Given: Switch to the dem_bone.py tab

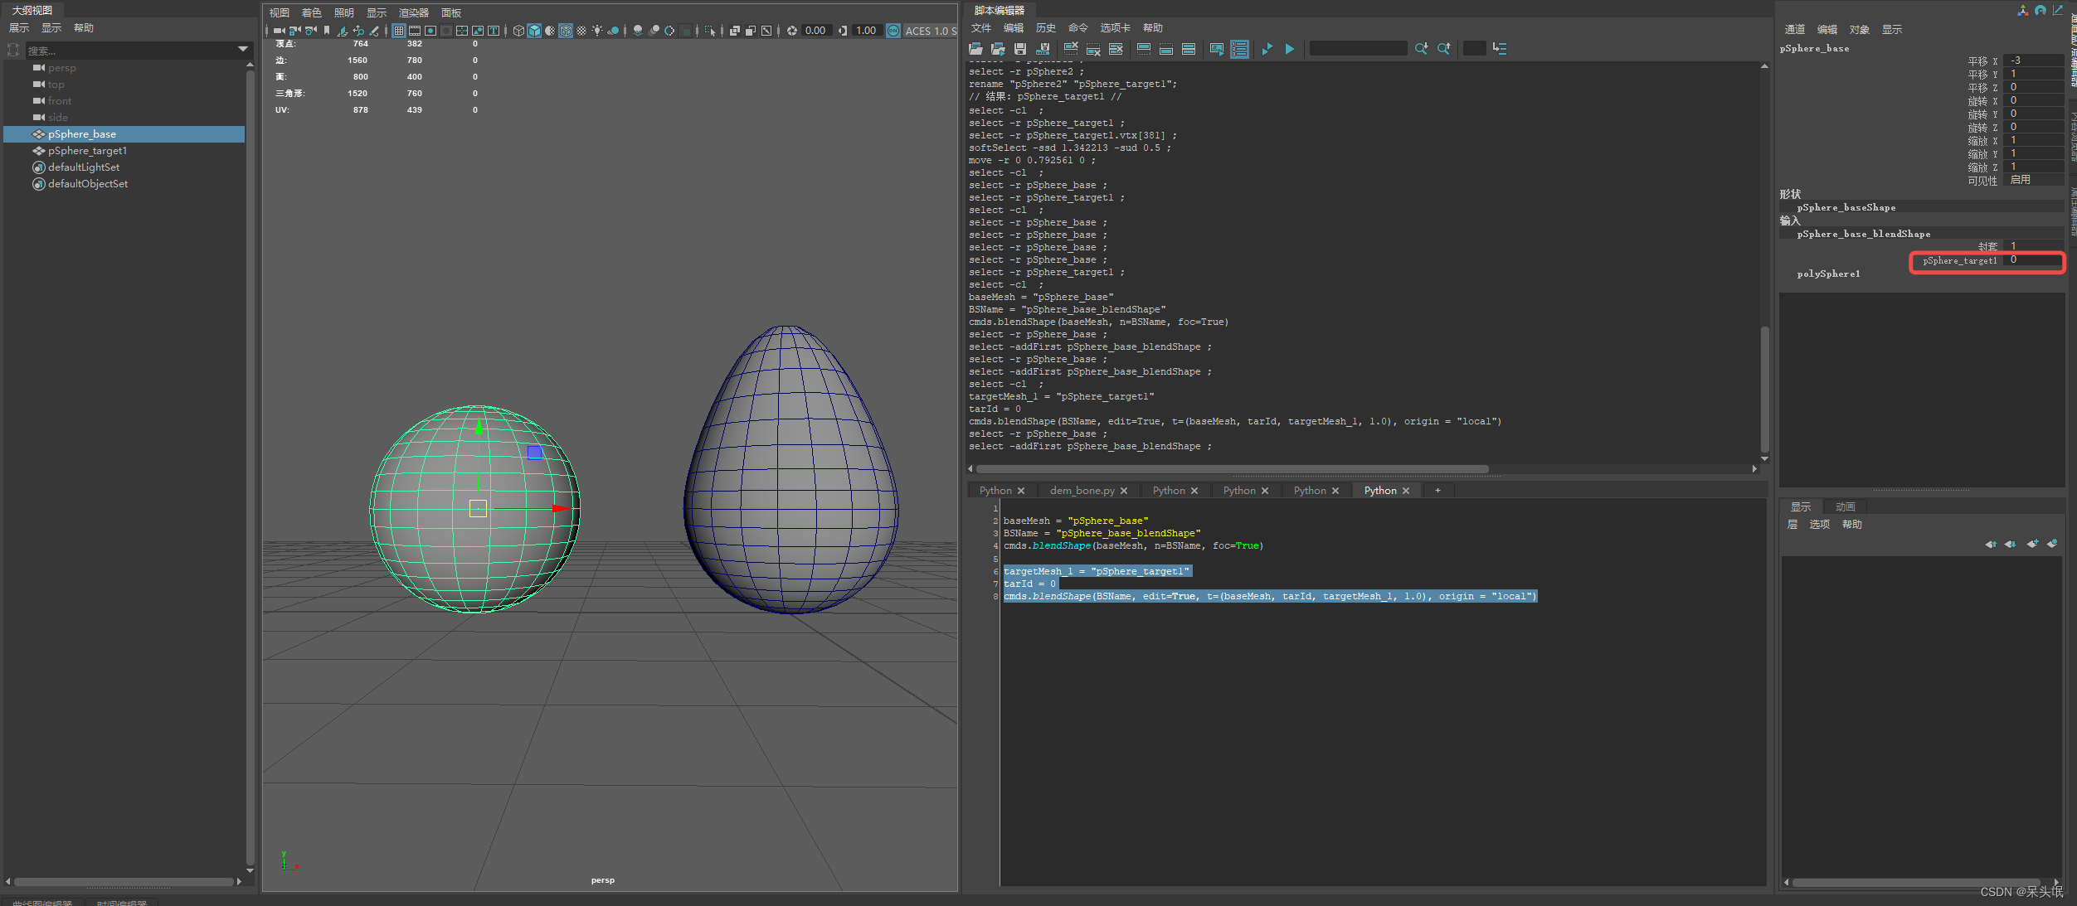Looking at the screenshot, I should click(1082, 491).
